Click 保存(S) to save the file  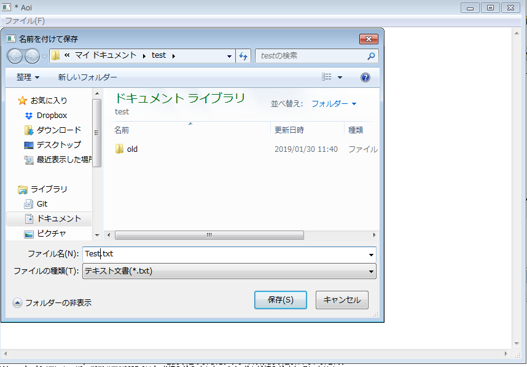[281, 300]
